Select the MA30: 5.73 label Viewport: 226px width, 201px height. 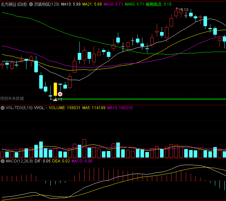pyautogui.click(x=113, y=4)
